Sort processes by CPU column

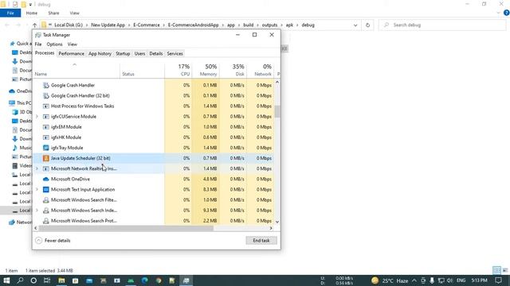tap(178, 70)
